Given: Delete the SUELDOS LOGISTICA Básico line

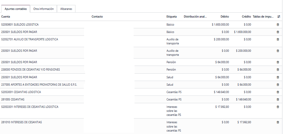Looking at the screenshot, I should point(278,24).
